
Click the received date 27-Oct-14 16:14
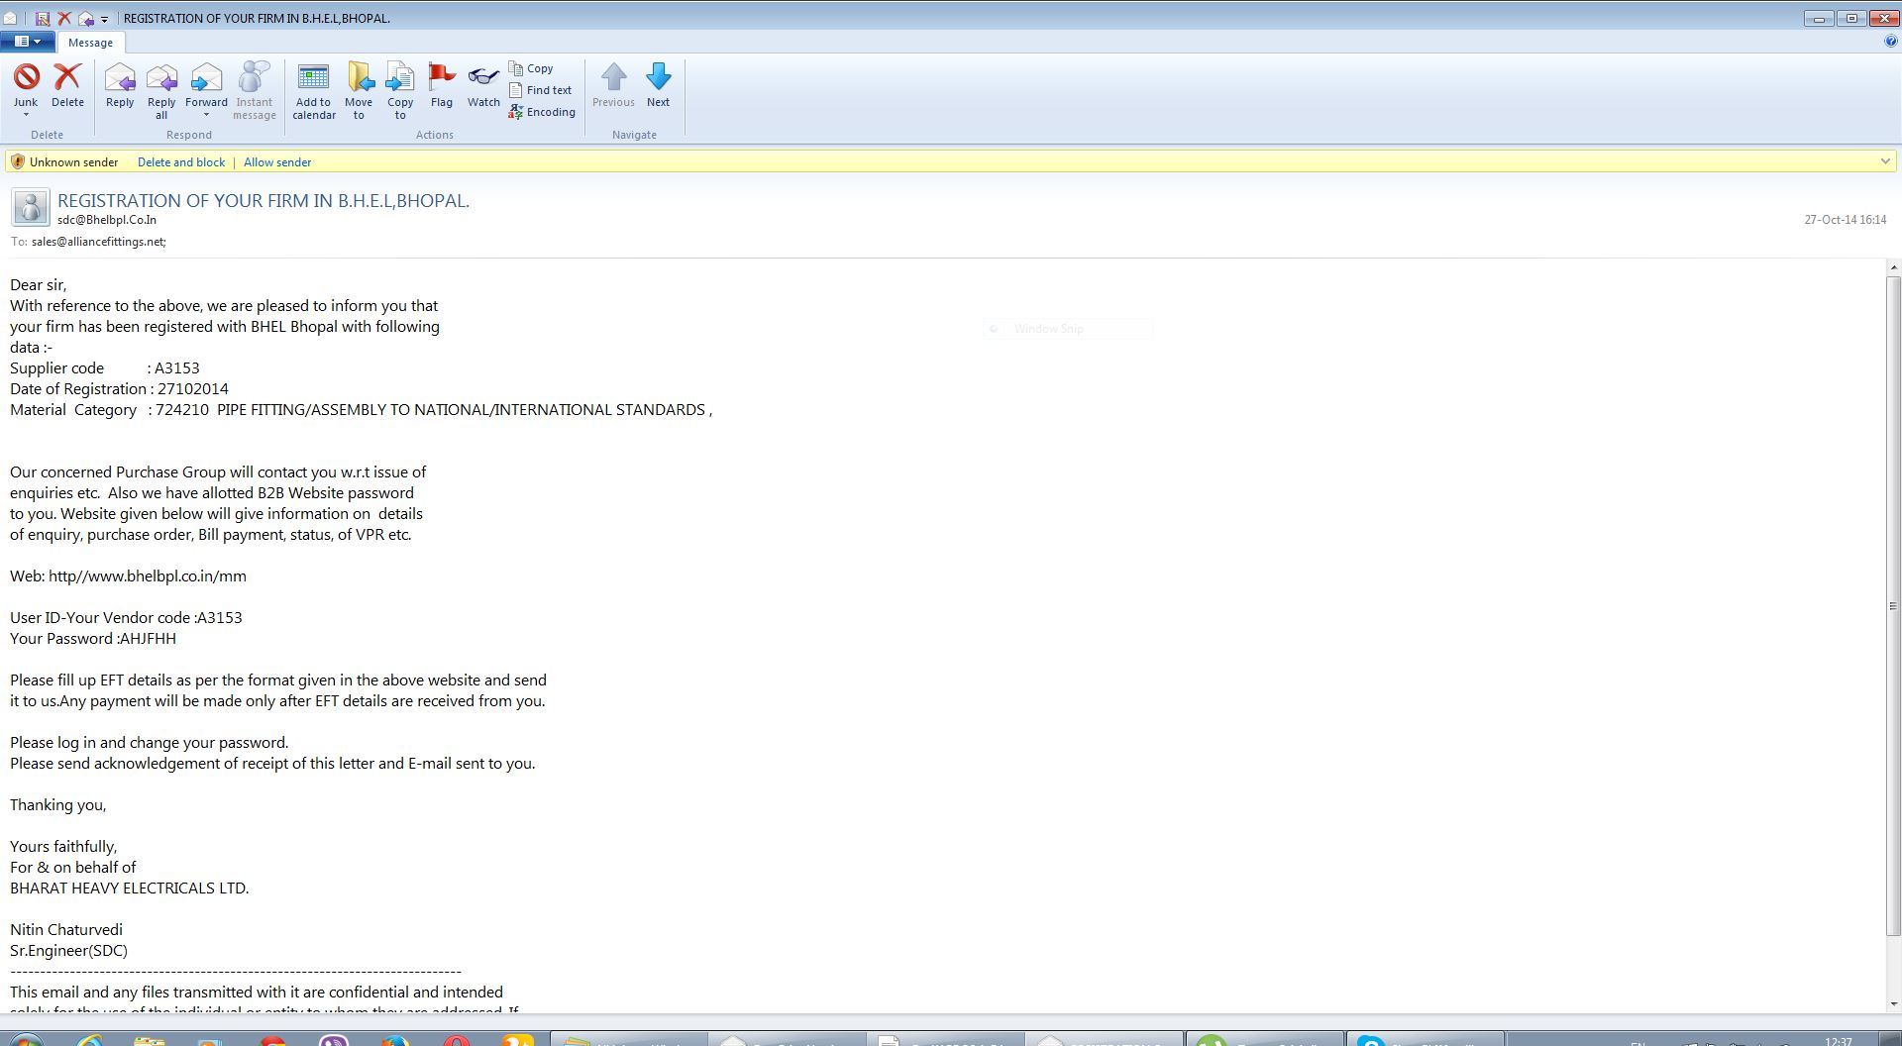[x=1845, y=220]
